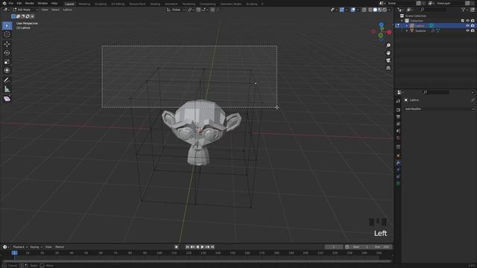Screen dimensions: 477x268
Task: Select the Measure tool
Action: [7, 89]
